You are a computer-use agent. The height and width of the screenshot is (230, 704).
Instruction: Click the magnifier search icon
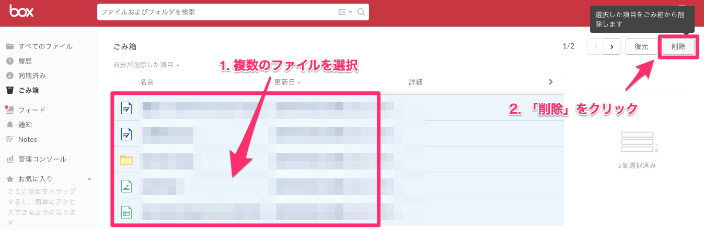coord(361,12)
